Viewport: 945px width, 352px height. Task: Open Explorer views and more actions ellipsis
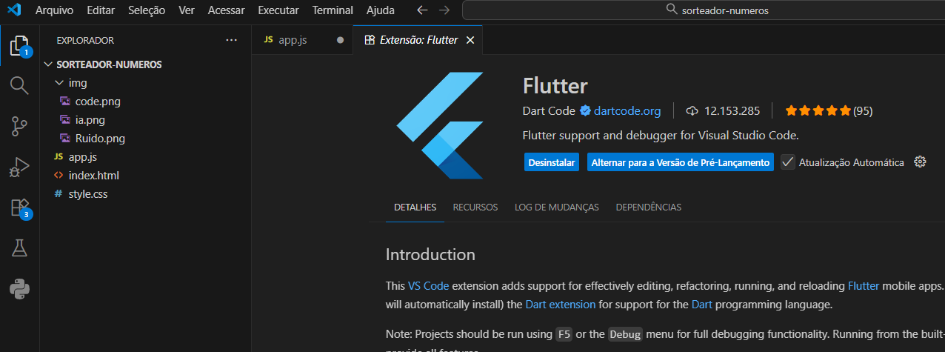point(231,40)
